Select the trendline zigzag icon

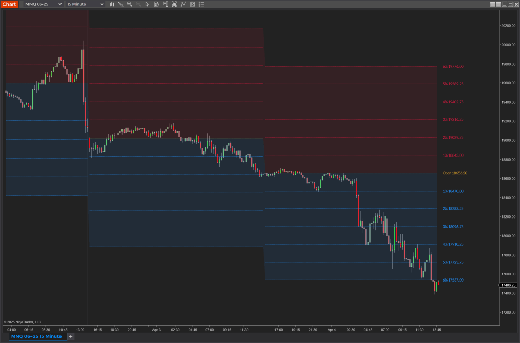tap(182, 4)
